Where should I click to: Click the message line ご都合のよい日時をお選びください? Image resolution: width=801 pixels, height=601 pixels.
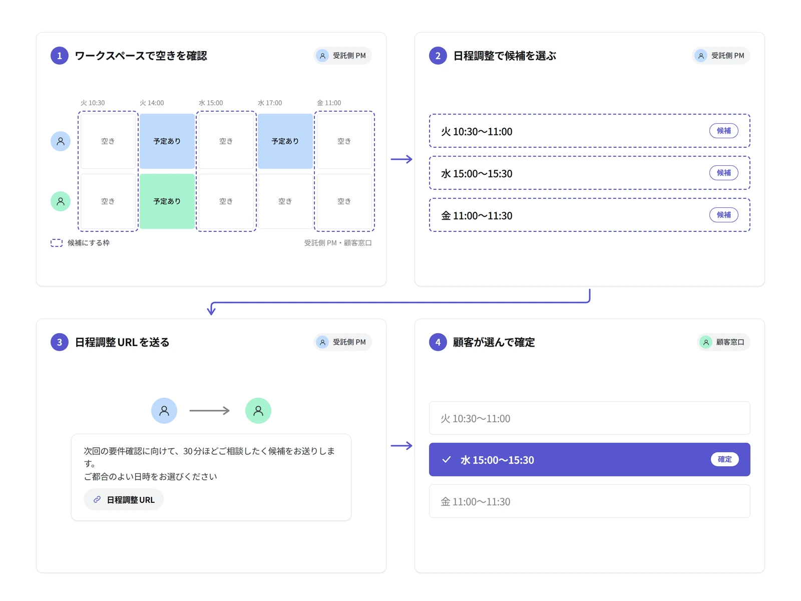(x=150, y=476)
